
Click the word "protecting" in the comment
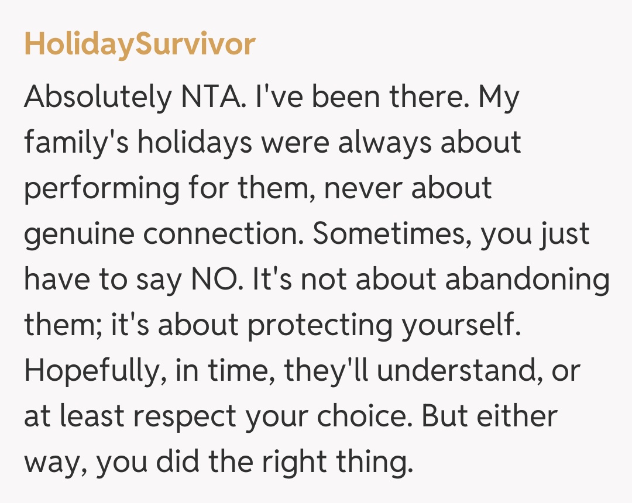tap(320, 325)
